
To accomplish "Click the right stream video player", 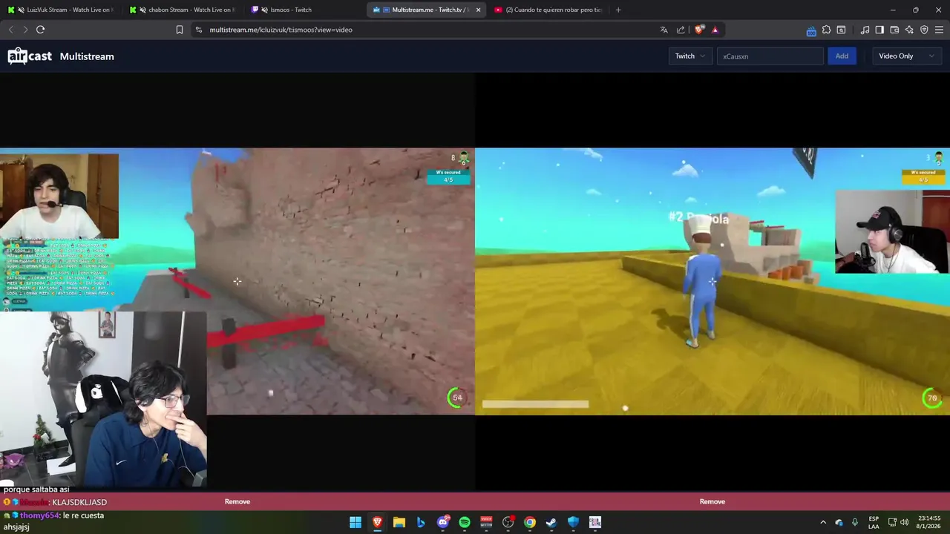I will pos(712,282).
